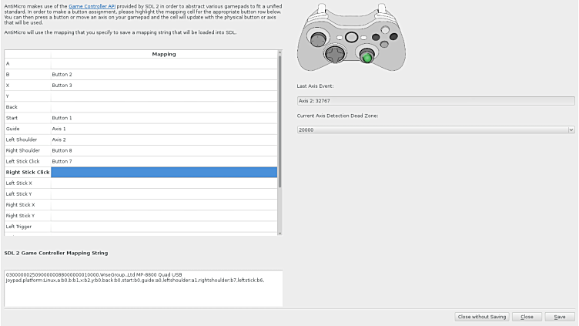
Task: Click the Right Shoulder Button 8 cell
Action: (x=164, y=150)
